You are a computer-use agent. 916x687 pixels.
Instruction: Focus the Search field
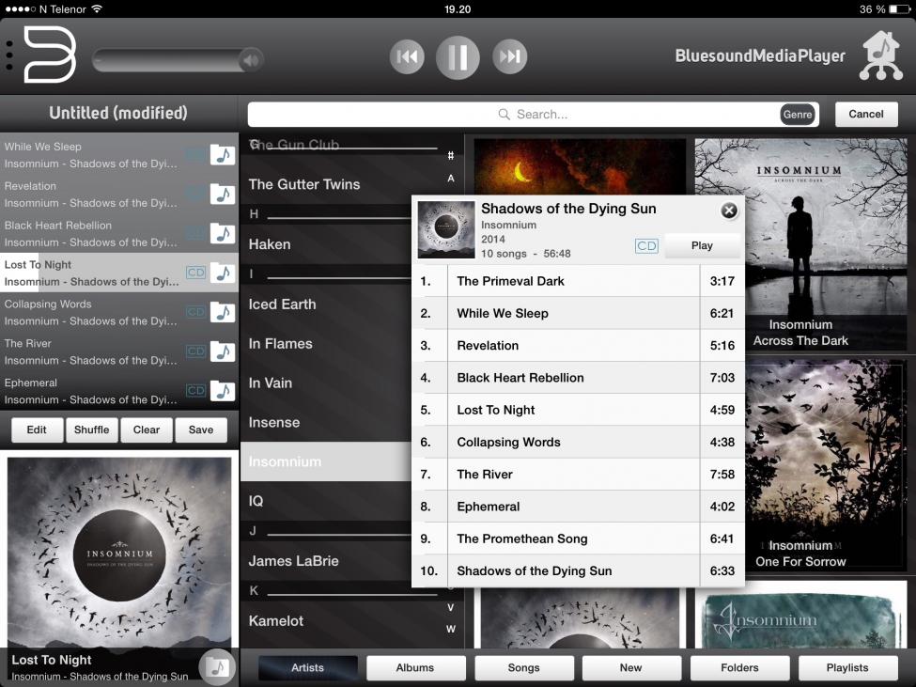(533, 114)
